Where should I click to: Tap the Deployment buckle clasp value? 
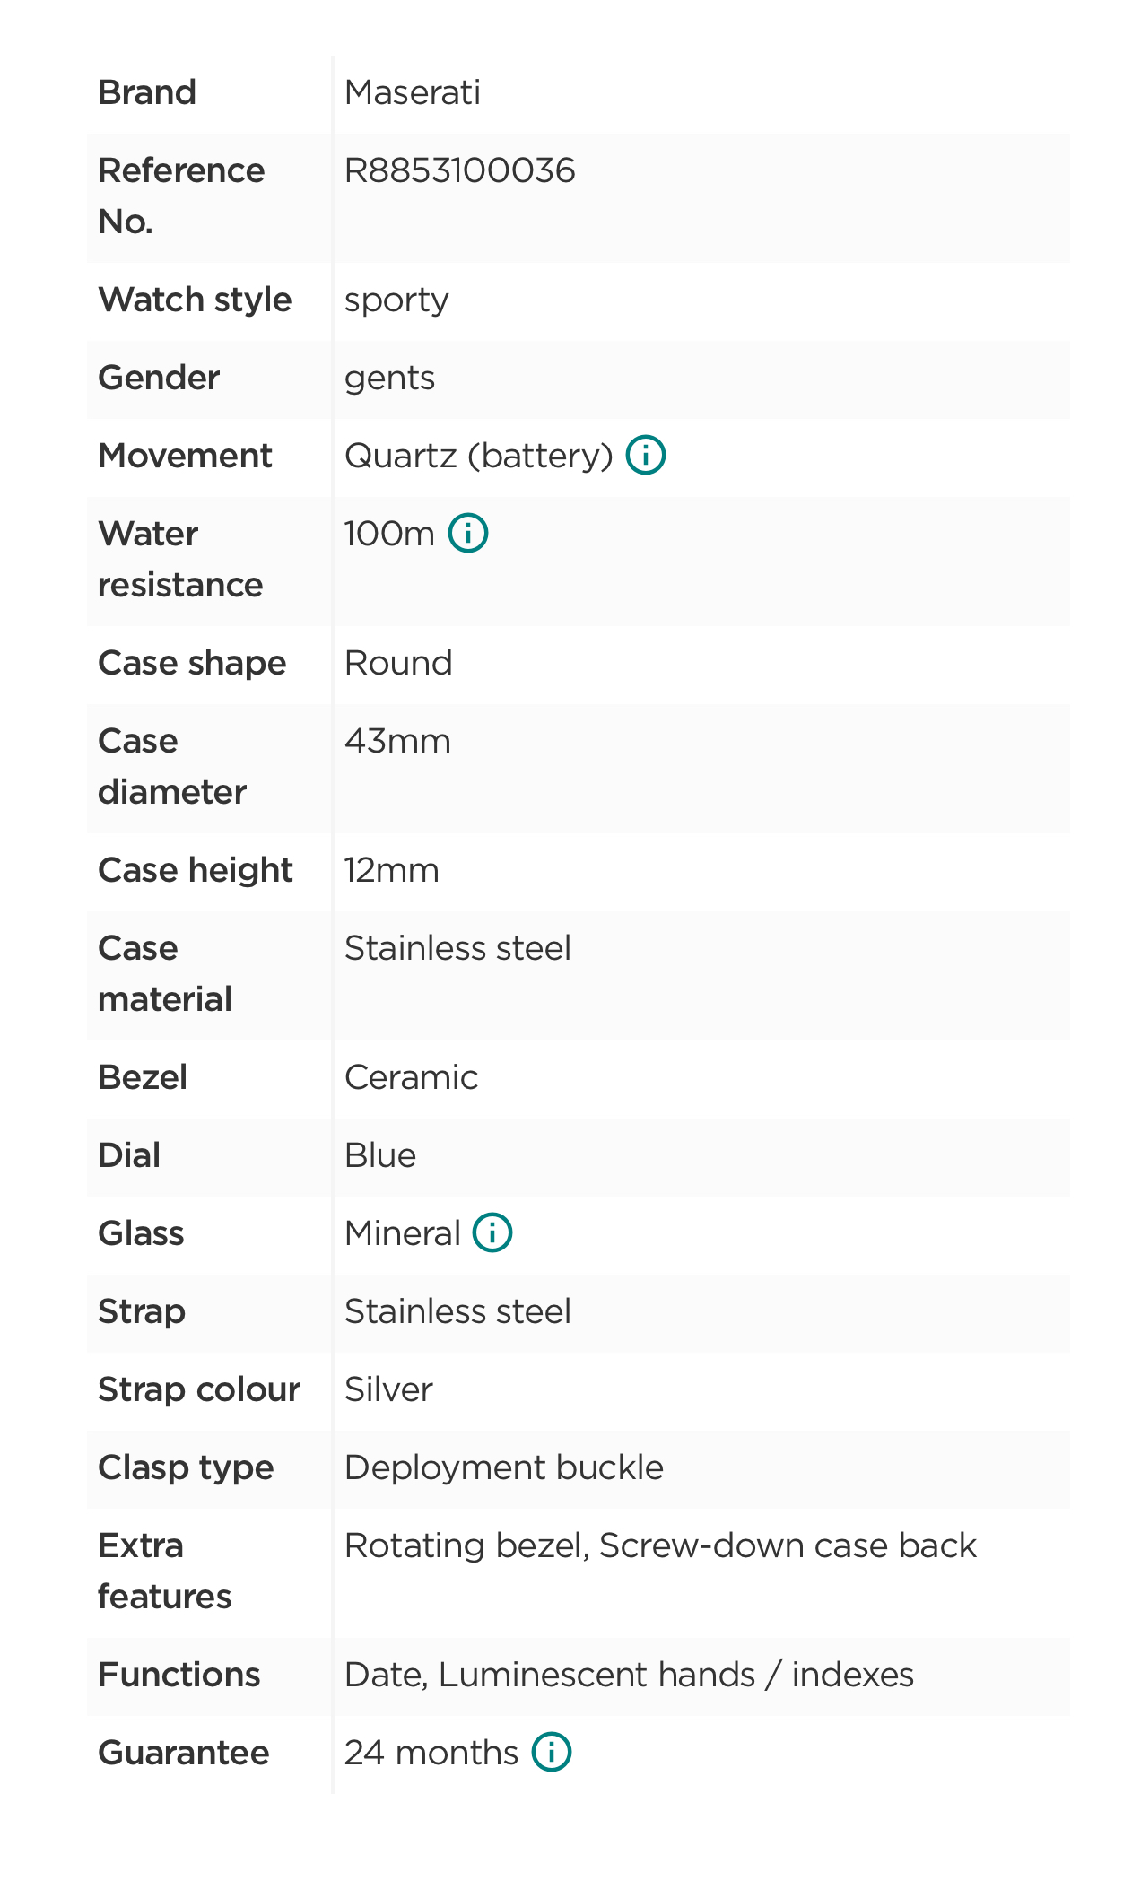point(503,1467)
